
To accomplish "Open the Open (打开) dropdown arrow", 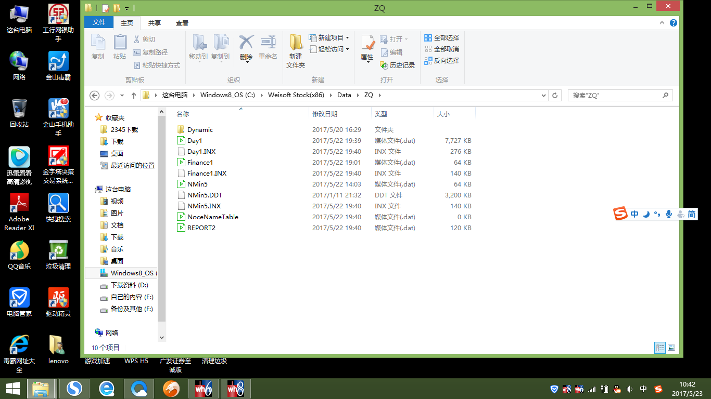I will pyautogui.click(x=406, y=39).
